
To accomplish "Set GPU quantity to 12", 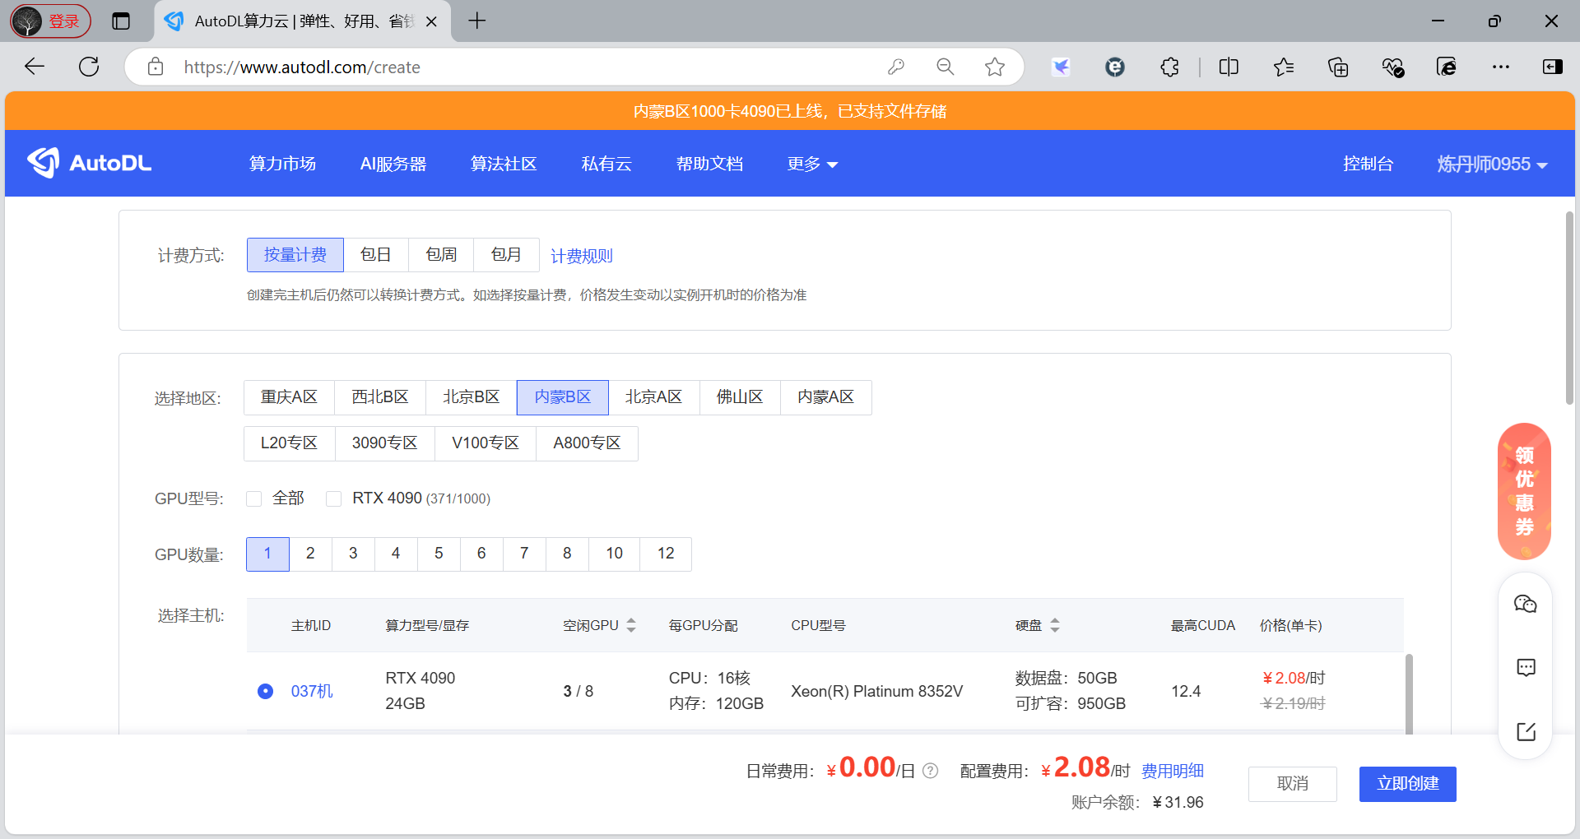I will click(x=666, y=554).
